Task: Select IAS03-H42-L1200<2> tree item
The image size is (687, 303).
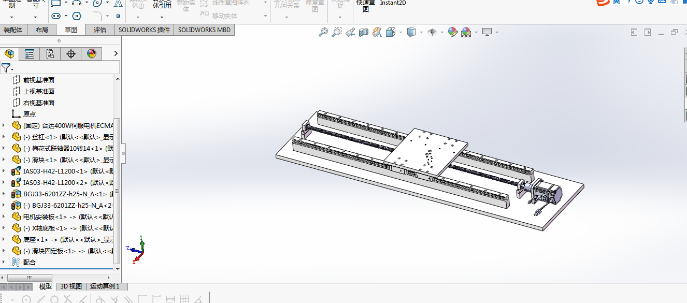Action: [62, 182]
